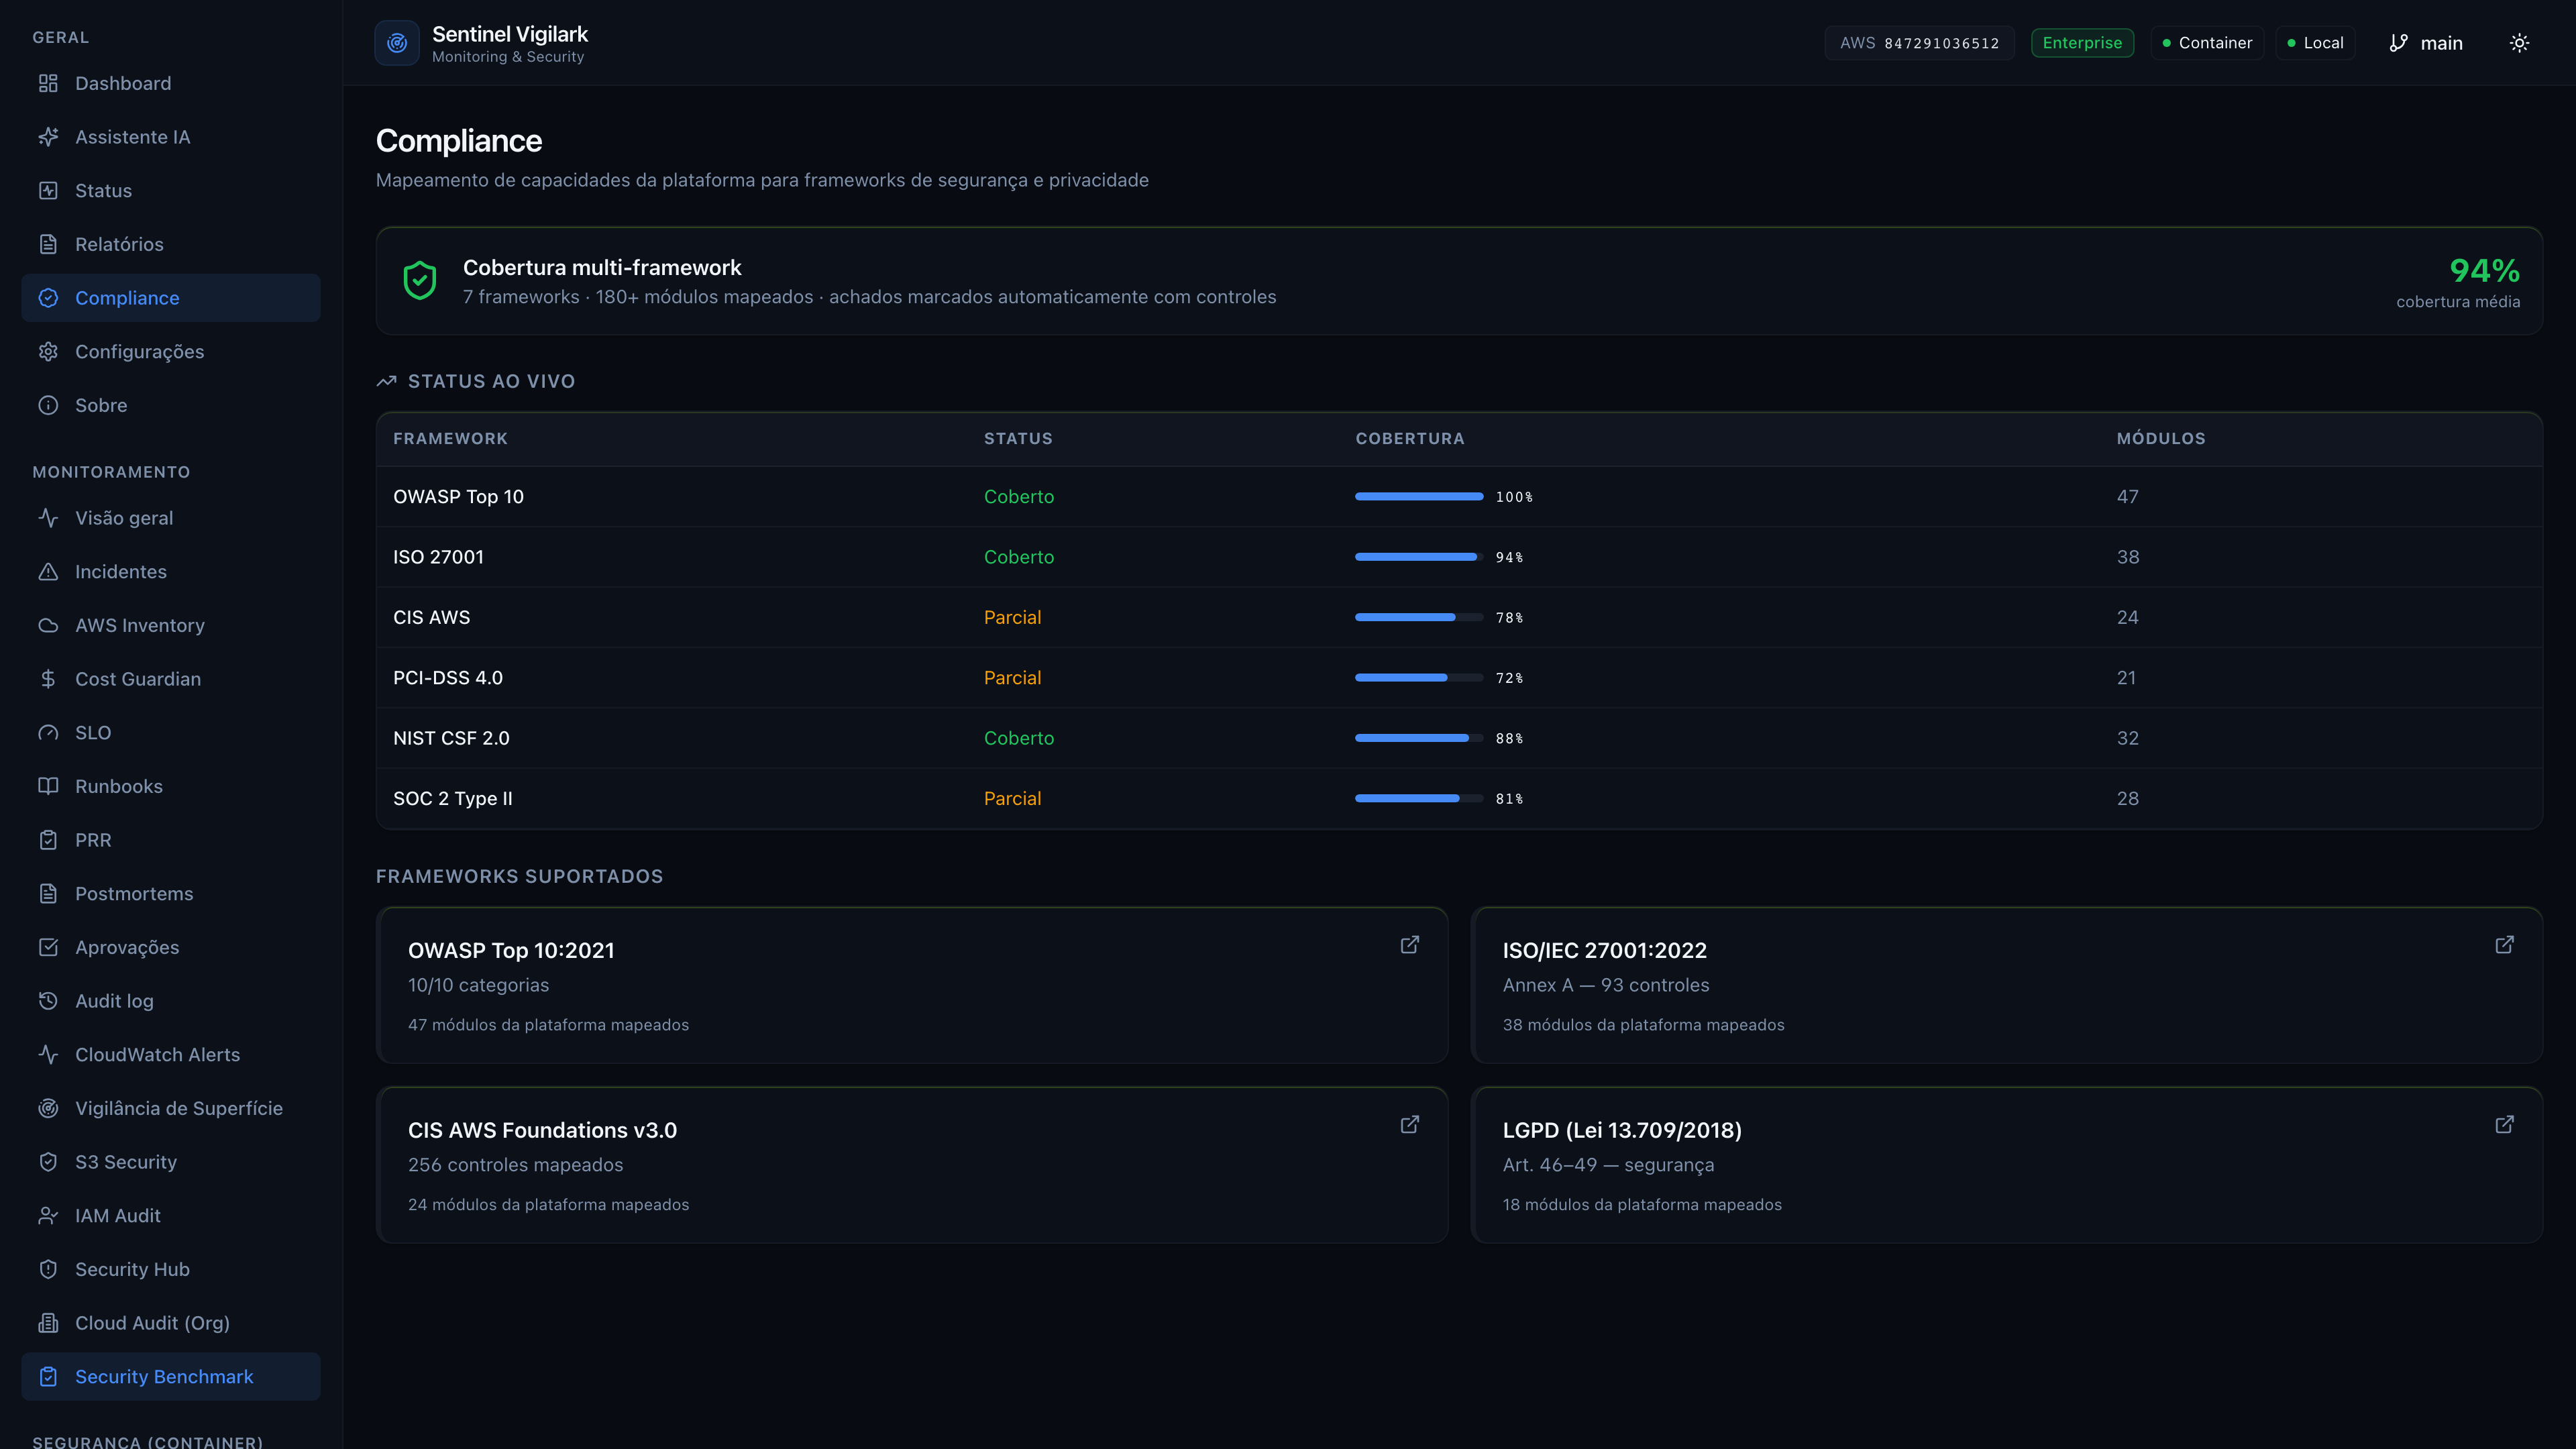
Task: Click the Sobre info icon
Action: [48, 405]
